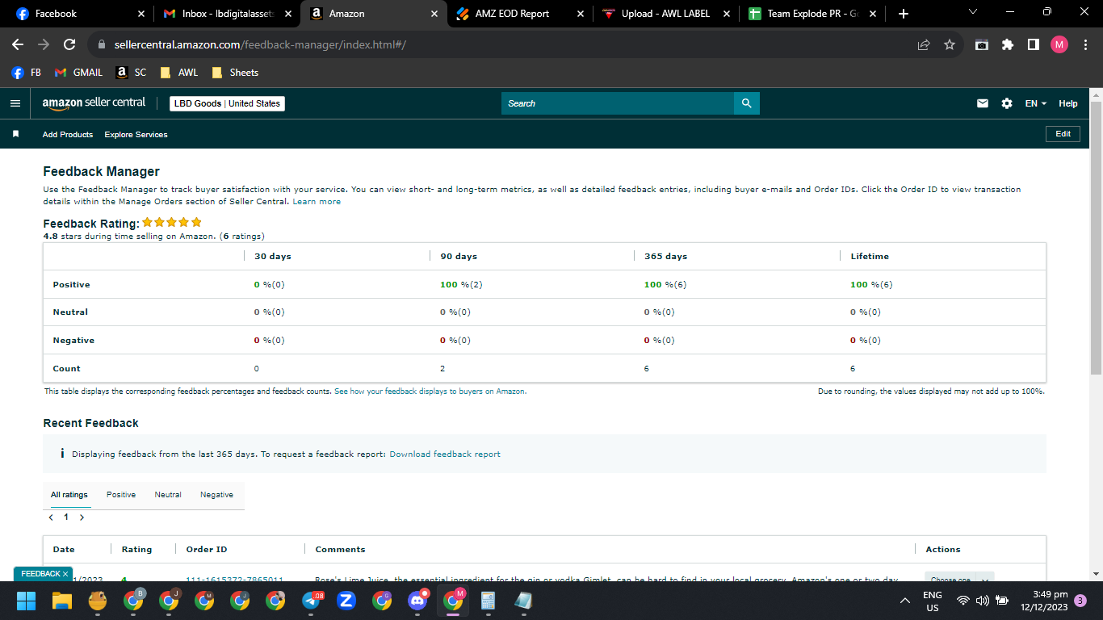This screenshot has width=1103, height=620.
Task: Open the Chrome extensions puzzle icon
Action: click(x=1008, y=45)
